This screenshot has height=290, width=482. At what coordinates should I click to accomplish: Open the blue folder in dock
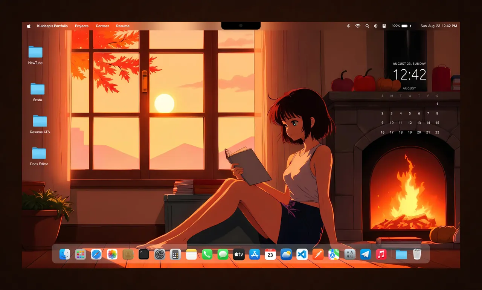click(x=401, y=255)
